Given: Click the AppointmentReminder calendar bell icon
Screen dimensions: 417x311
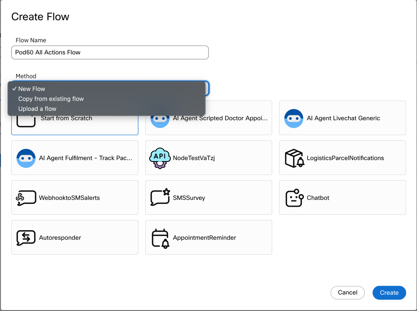Looking at the screenshot, I should pyautogui.click(x=160, y=238).
